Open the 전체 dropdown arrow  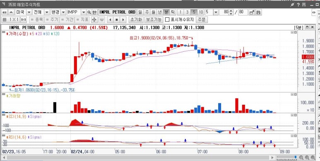[47, 12]
